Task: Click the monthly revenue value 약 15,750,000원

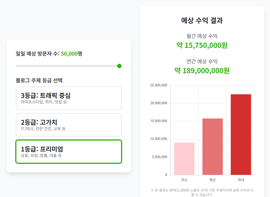Action: click(x=202, y=45)
